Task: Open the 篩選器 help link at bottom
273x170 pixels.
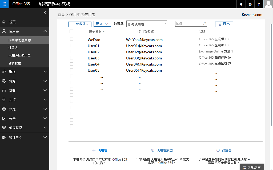Action: click(x=227, y=150)
